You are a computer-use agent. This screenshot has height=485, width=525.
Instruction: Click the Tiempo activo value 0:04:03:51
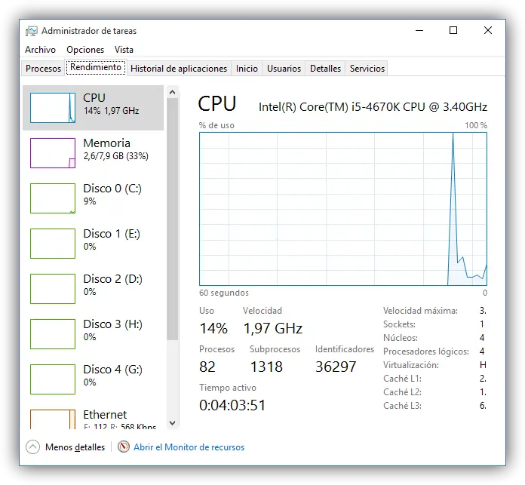232,405
